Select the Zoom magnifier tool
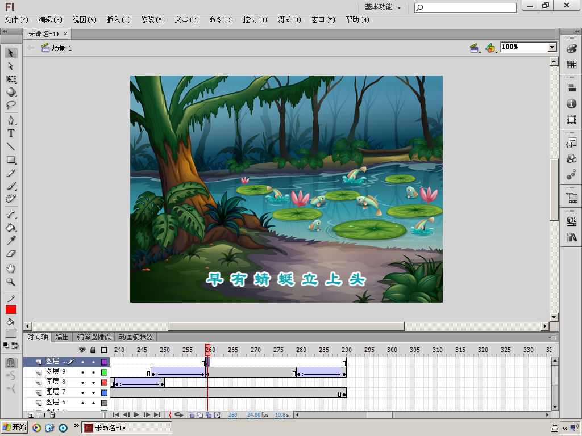This screenshot has width=582, height=436. 11,282
